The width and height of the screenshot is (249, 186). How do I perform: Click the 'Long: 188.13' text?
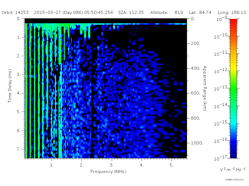click(232, 12)
